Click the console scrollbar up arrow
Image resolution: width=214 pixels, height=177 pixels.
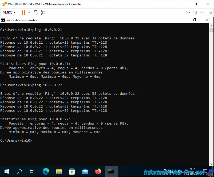[x=211, y=26]
